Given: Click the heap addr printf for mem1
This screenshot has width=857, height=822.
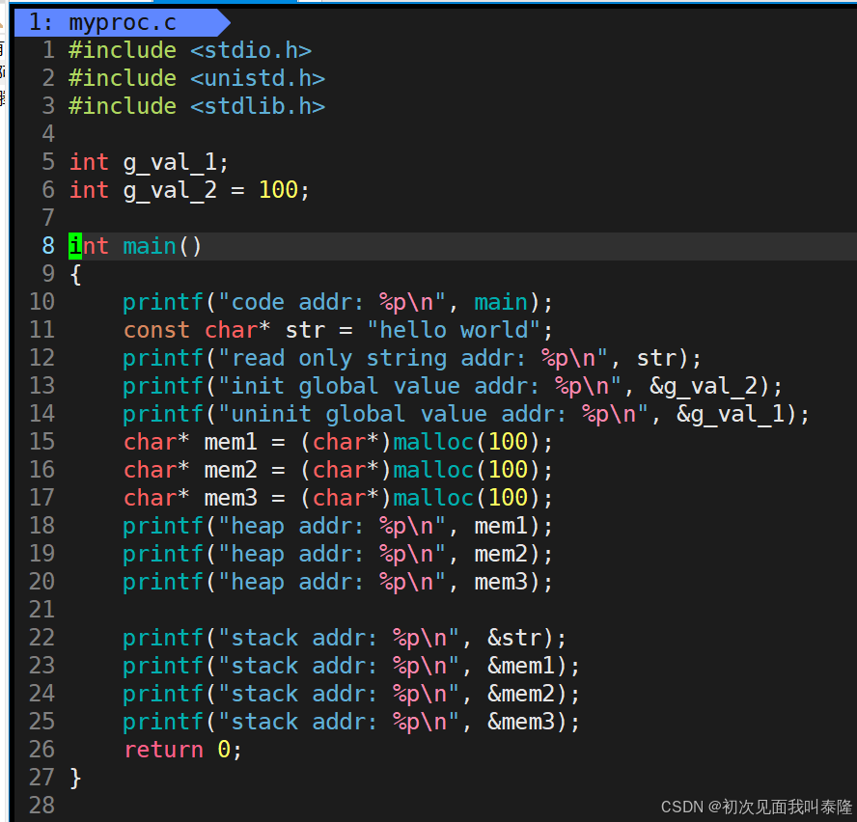Looking at the screenshot, I should click(338, 526).
